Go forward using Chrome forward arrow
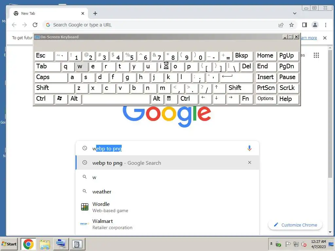Image resolution: width=335 pixels, height=251 pixels. (25, 25)
